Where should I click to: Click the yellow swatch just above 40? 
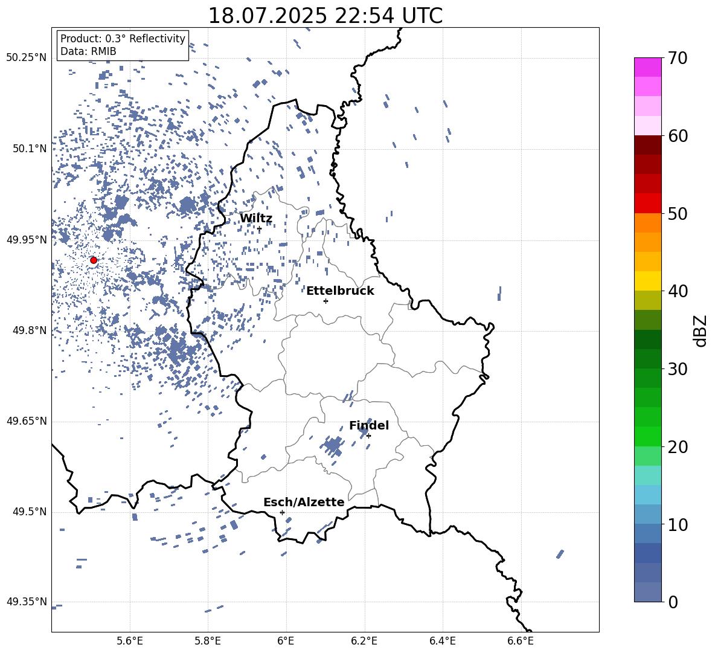pos(647,281)
